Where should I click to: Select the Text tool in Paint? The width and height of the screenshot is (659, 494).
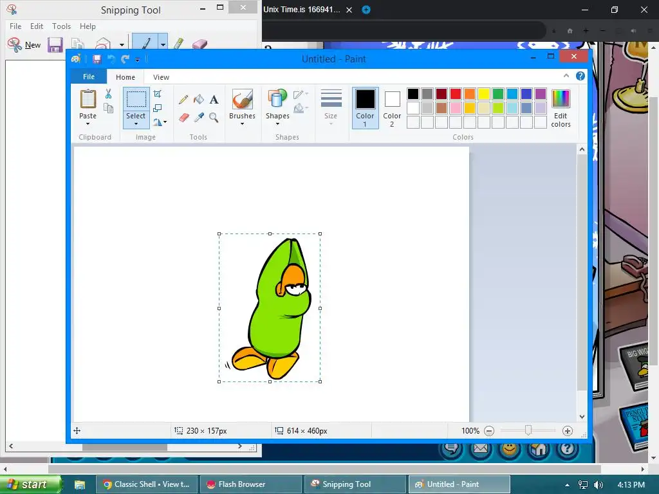coord(214,100)
